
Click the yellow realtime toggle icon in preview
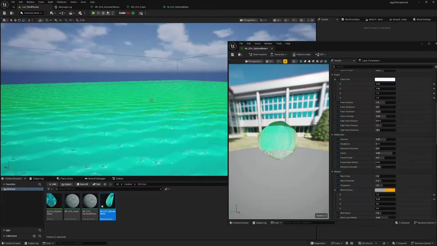pyautogui.click(x=285, y=61)
